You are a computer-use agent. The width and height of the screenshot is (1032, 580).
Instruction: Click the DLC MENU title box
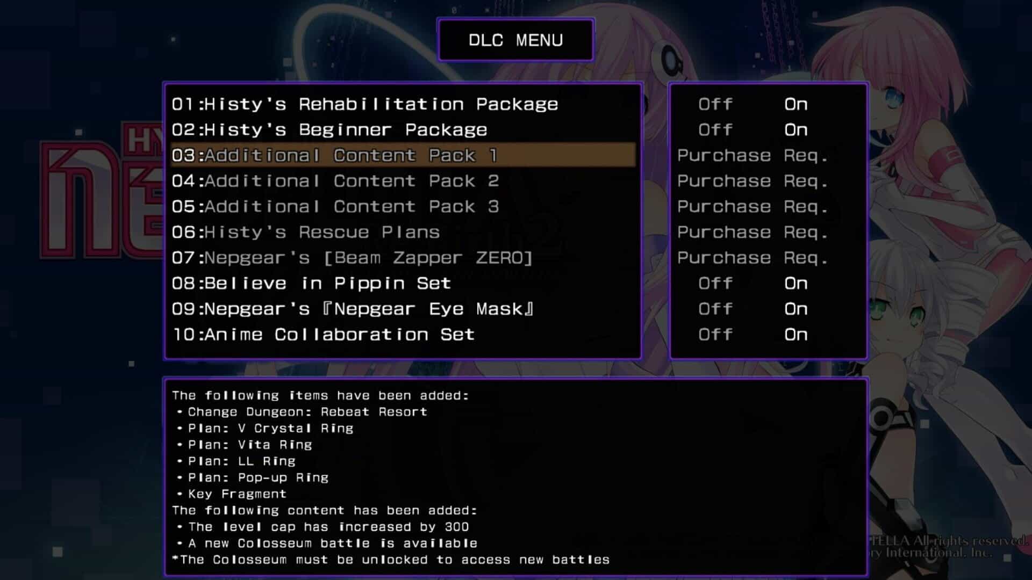pyautogui.click(x=516, y=40)
